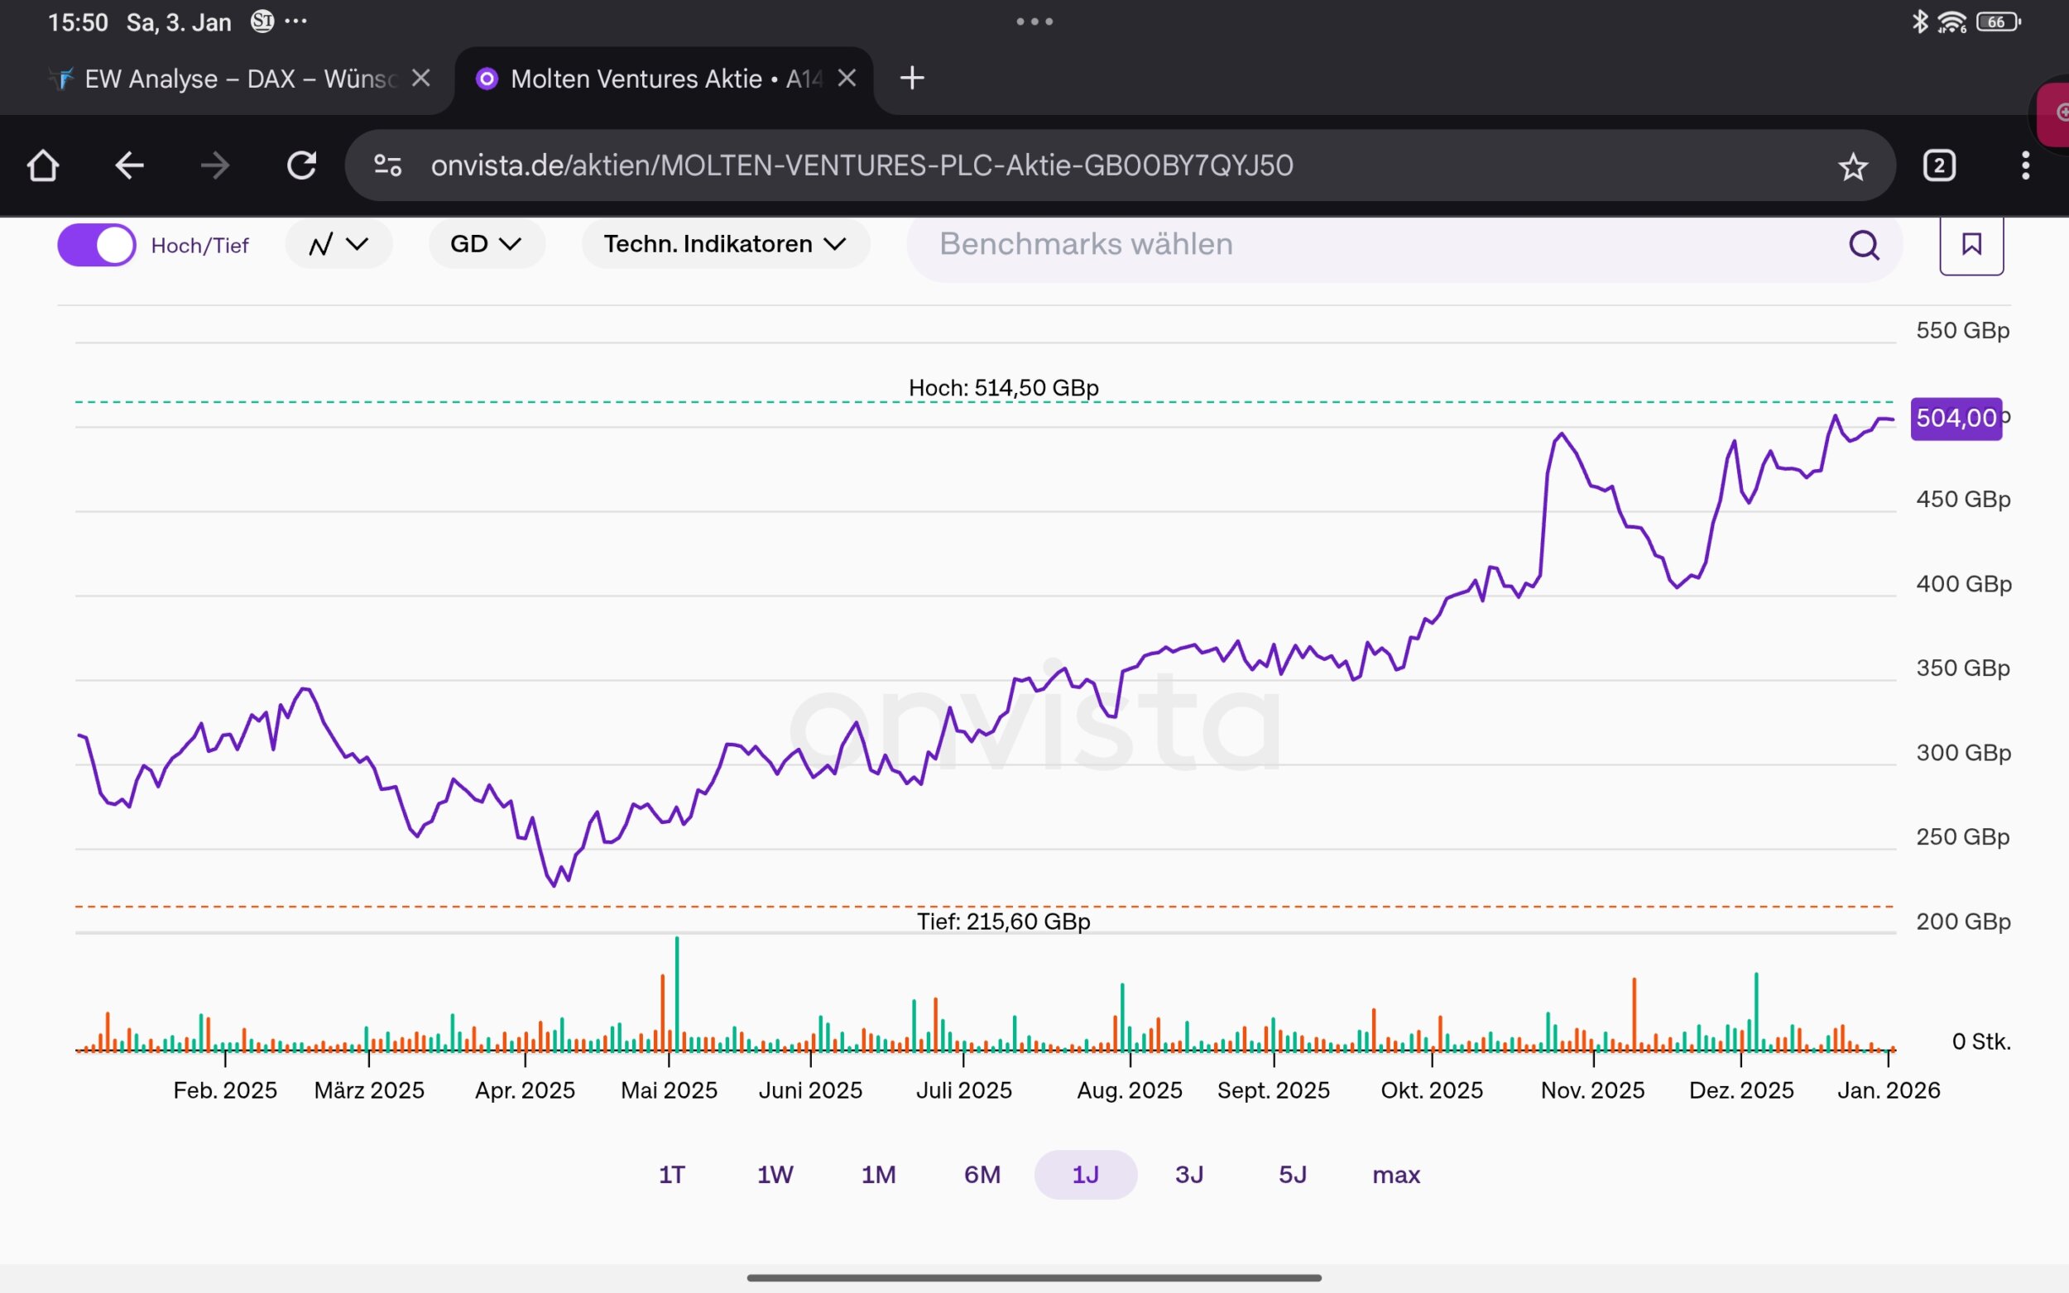Open browser three-dot overflow menu
The height and width of the screenshot is (1293, 2069).
tap(2024, 165)
